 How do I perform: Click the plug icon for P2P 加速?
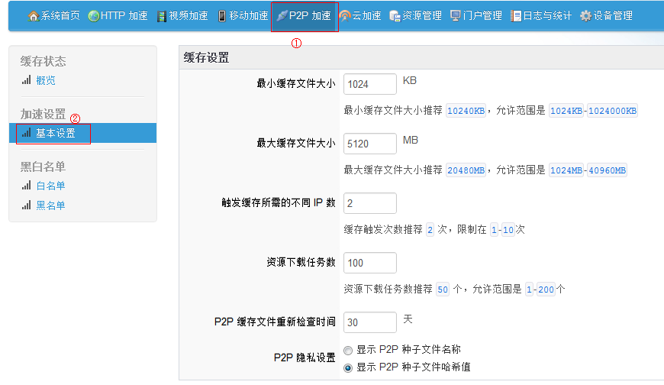tap(282, 16)
